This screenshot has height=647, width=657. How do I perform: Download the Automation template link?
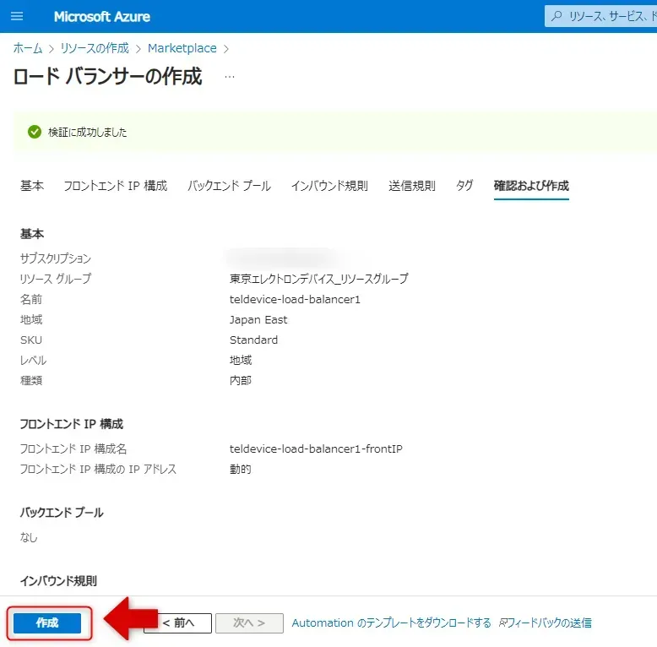click(x=391, y=623)
